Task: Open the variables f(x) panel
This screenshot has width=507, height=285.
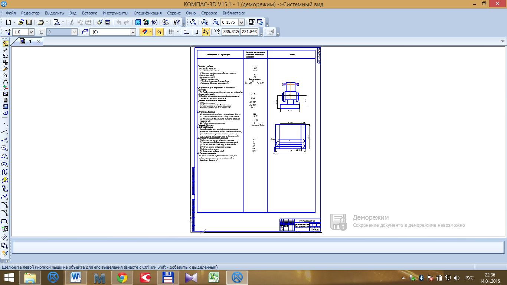Action: [x=154, y=22]
